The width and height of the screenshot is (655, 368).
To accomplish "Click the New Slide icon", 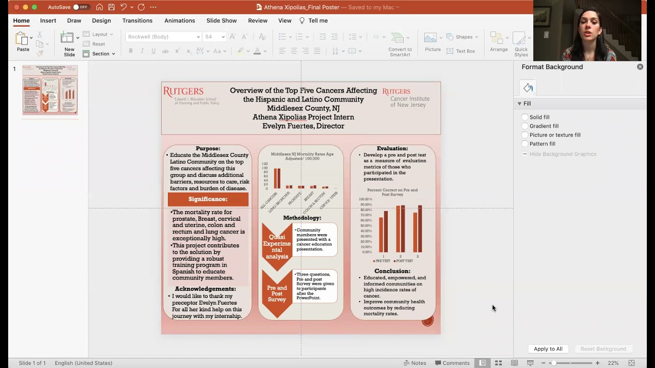I will point(67,38).
